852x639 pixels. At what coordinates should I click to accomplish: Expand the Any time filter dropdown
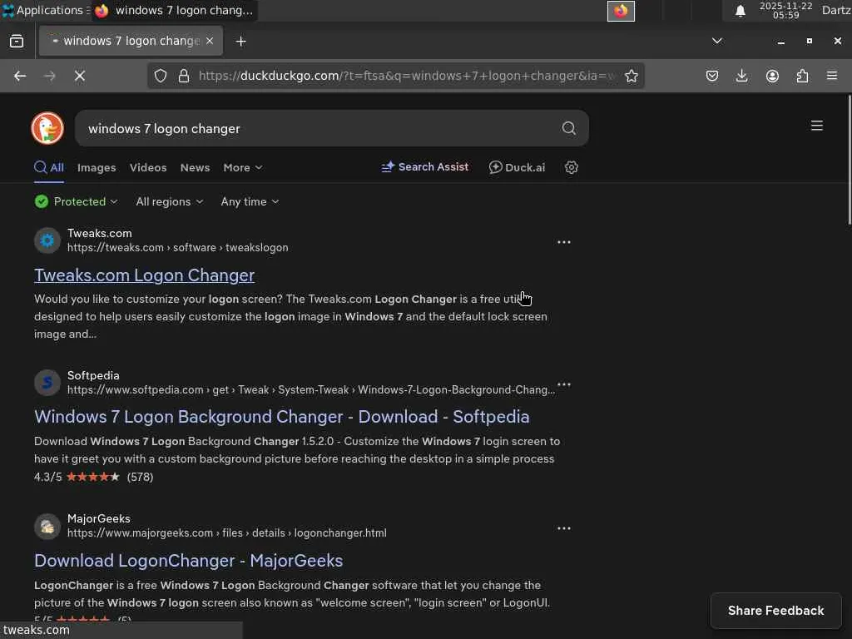click(x=250, y=201)
